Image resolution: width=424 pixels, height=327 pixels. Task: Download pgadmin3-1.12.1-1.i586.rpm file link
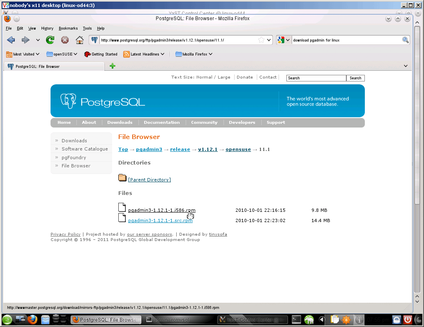click(162, 210)
